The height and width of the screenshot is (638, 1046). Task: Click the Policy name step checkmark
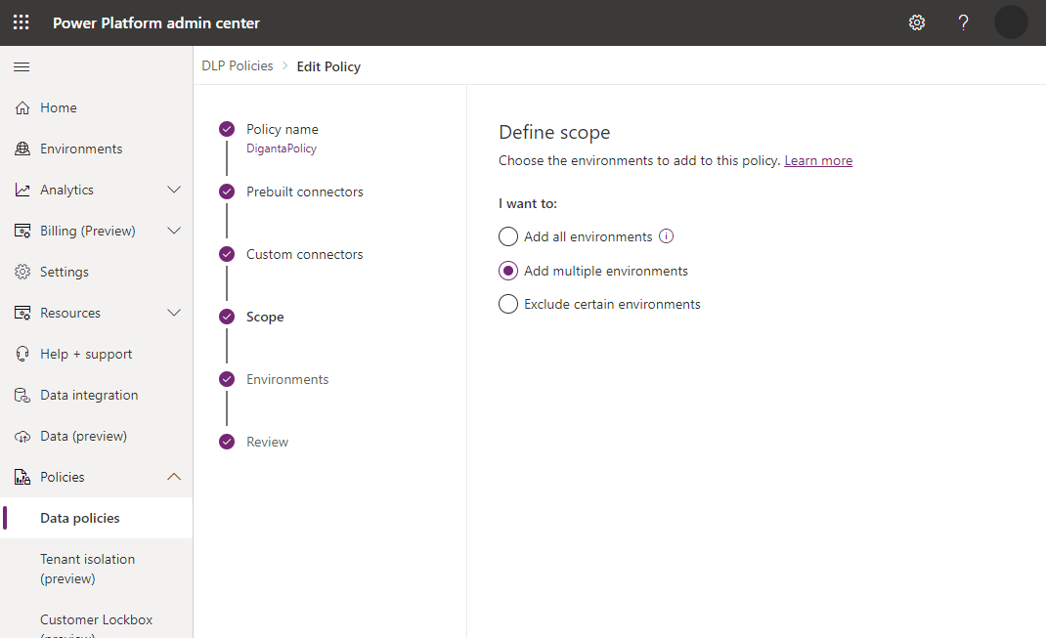click(227, 129)
